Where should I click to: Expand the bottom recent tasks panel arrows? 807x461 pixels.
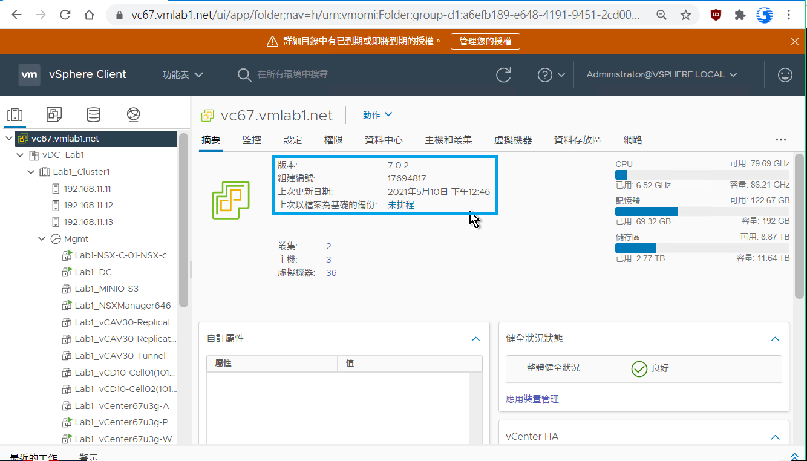794,457
